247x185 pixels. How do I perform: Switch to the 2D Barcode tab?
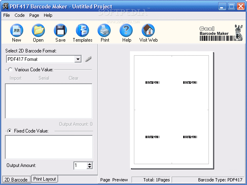16,179
